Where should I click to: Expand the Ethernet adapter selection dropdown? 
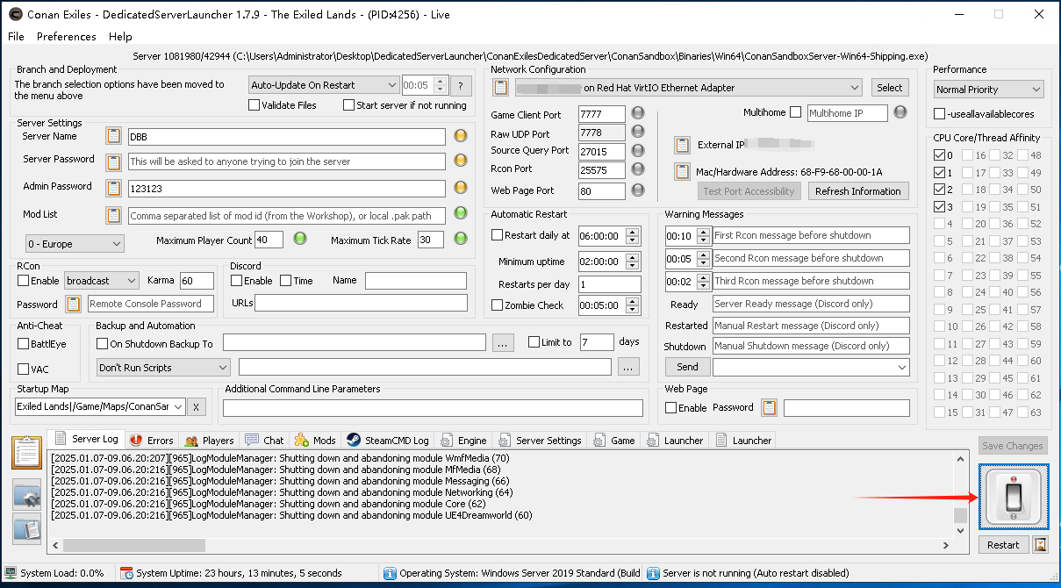[x=689, y=88]
